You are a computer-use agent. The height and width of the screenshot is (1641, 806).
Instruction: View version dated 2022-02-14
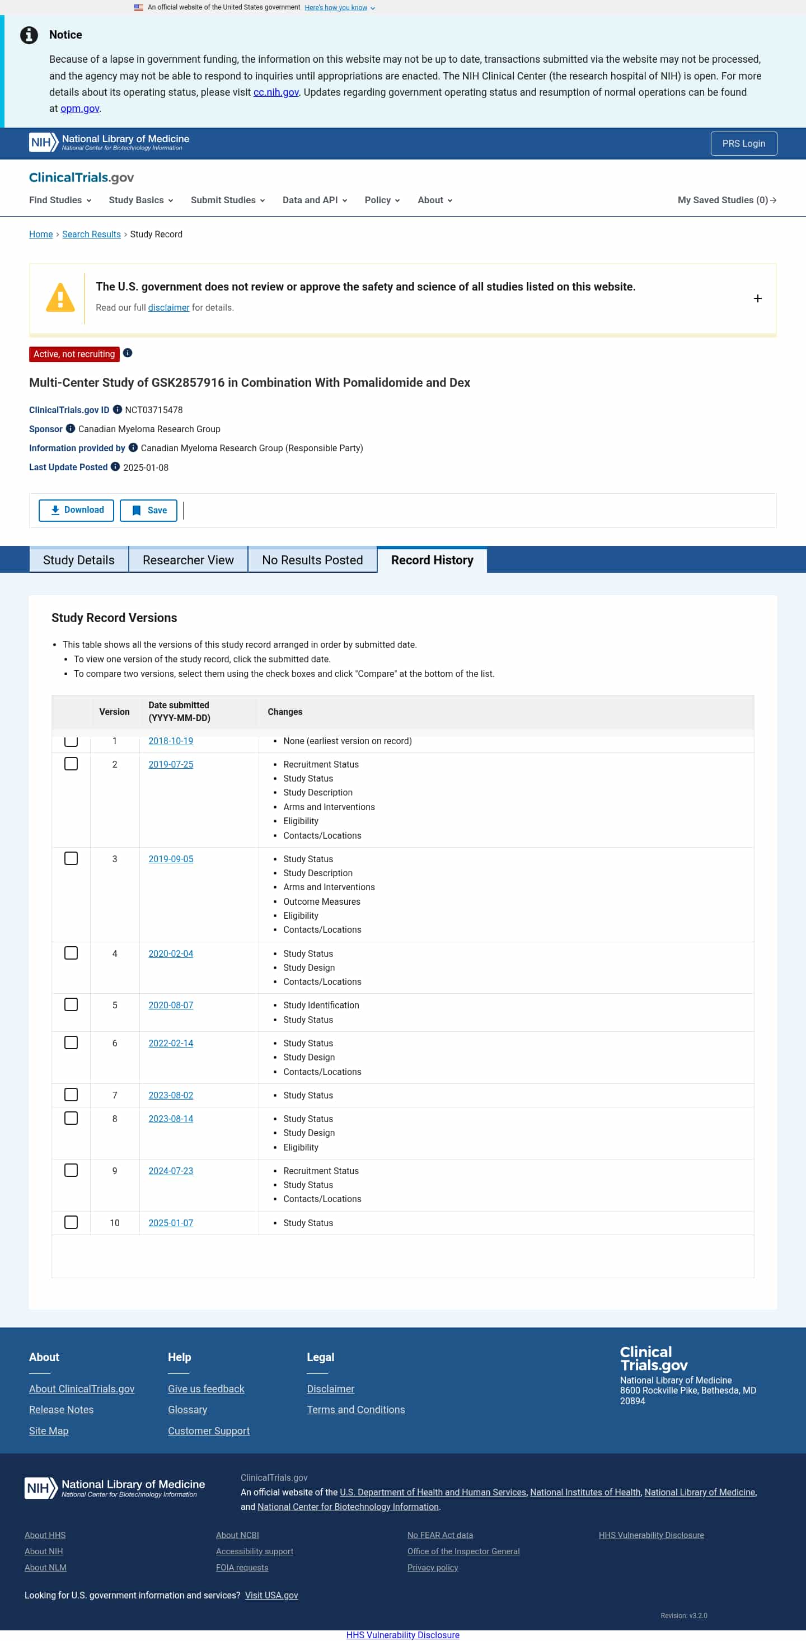171,1044
